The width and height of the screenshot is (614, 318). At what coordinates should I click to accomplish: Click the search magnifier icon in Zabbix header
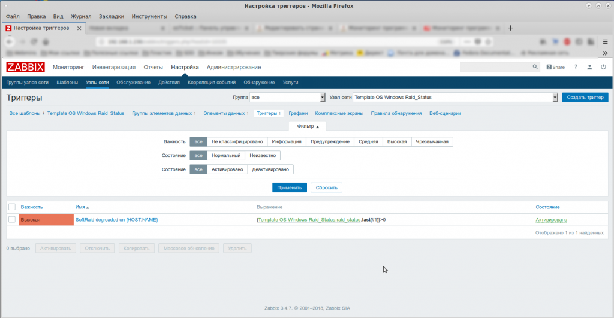click(535, 67)
